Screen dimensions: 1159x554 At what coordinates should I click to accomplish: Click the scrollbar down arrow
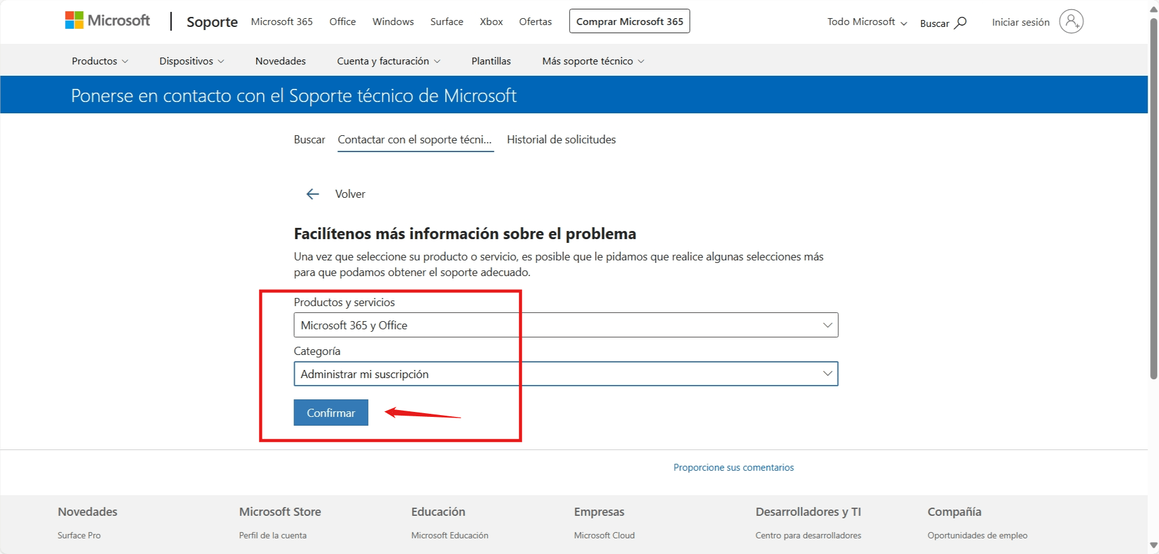point(1153,546)
